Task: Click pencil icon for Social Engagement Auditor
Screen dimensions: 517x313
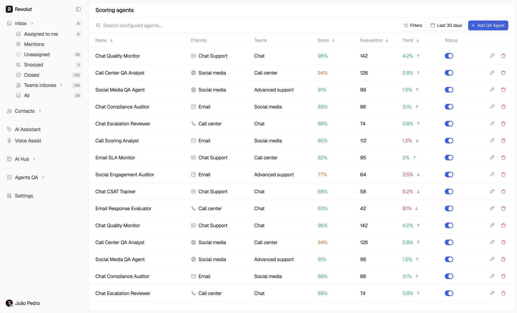Action: 492,174
